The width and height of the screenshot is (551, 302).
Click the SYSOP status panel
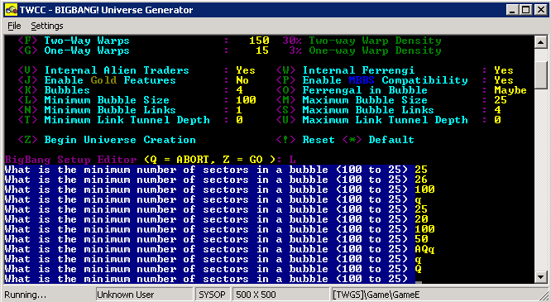[x=212, y=295]
